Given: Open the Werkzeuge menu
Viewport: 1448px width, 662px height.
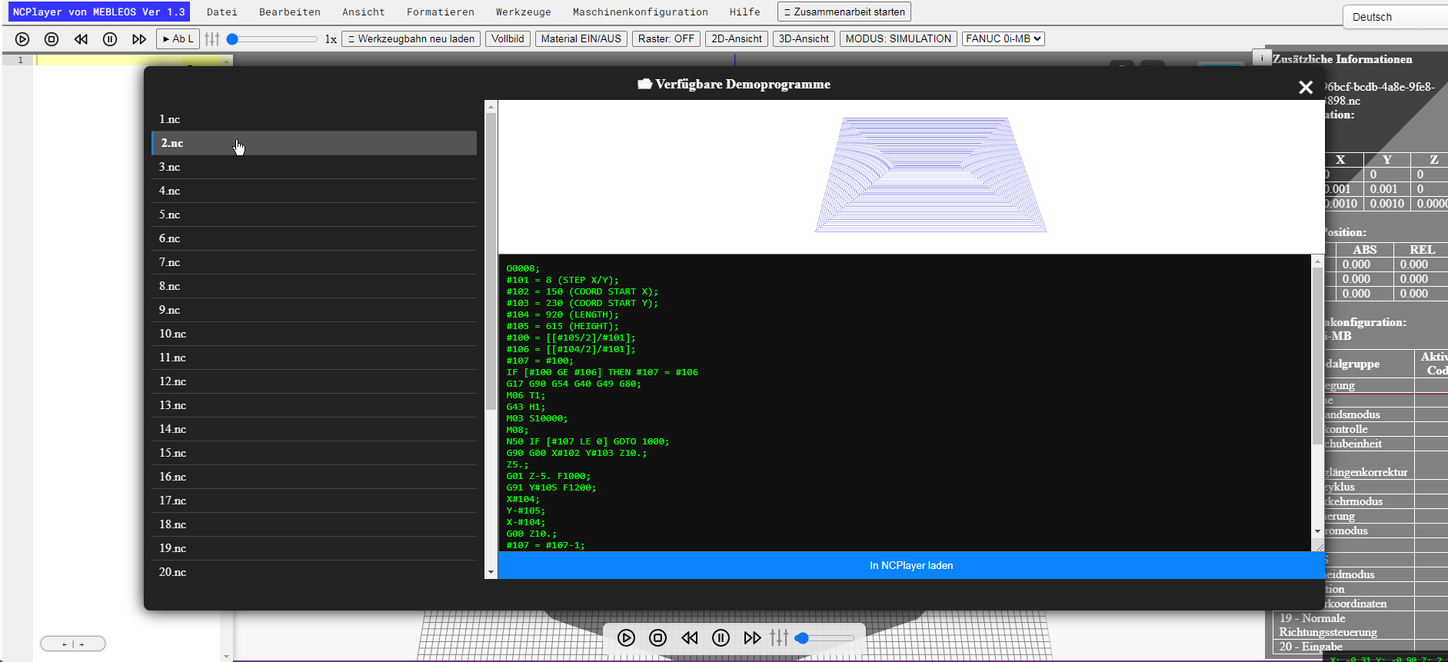Looking at the screenshot, I should click(524, 12).
